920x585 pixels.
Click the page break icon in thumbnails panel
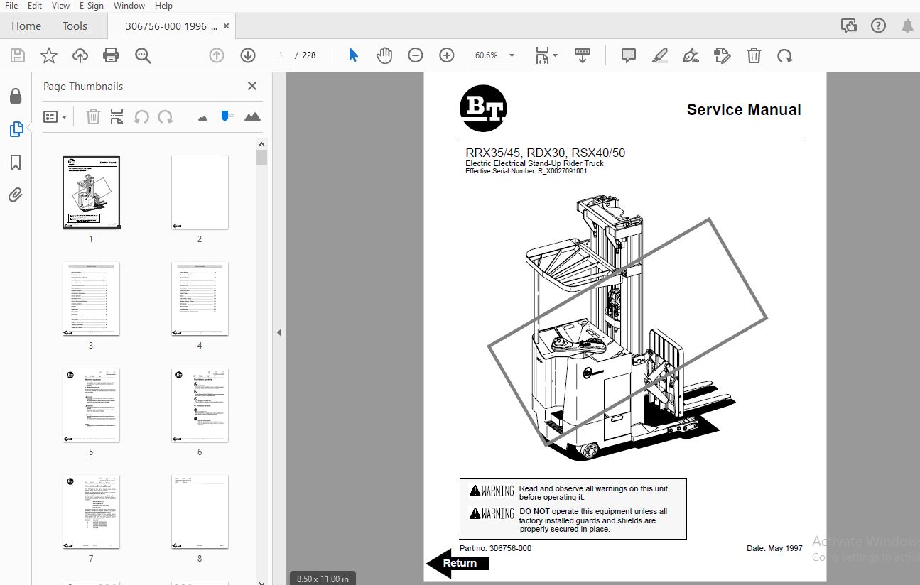coord(117,116)
